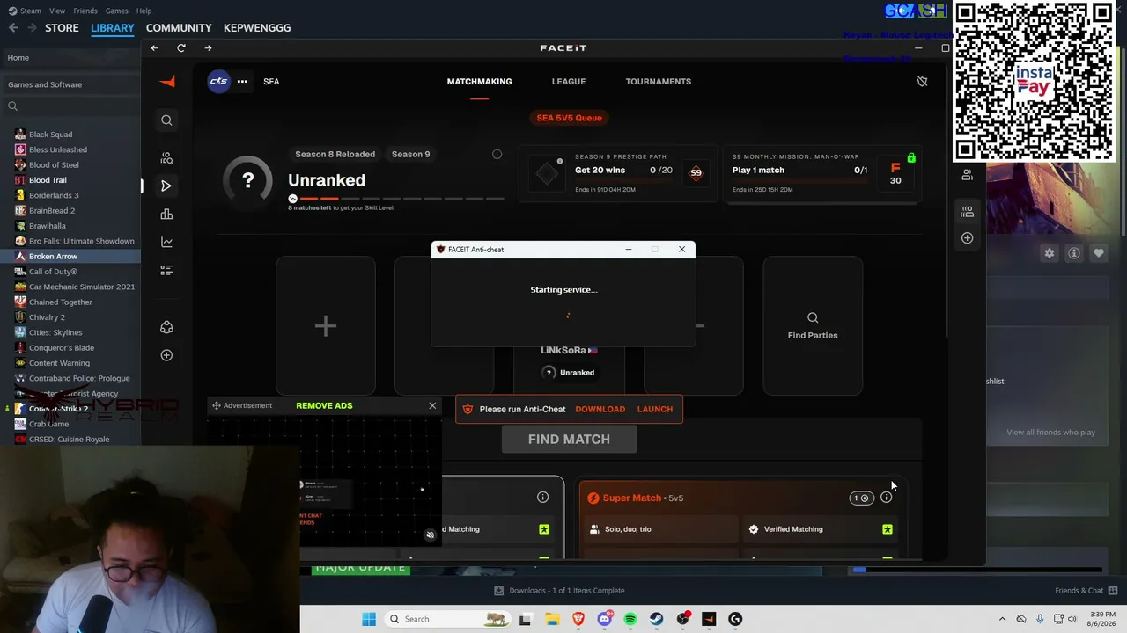Open the FACEIT party group icon
Image resolution: width=1127 pixels, height=633 pixels.
[967, 212]
